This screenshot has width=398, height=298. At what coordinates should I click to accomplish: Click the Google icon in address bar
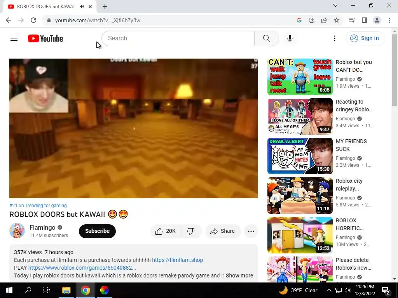click(299, 20)
